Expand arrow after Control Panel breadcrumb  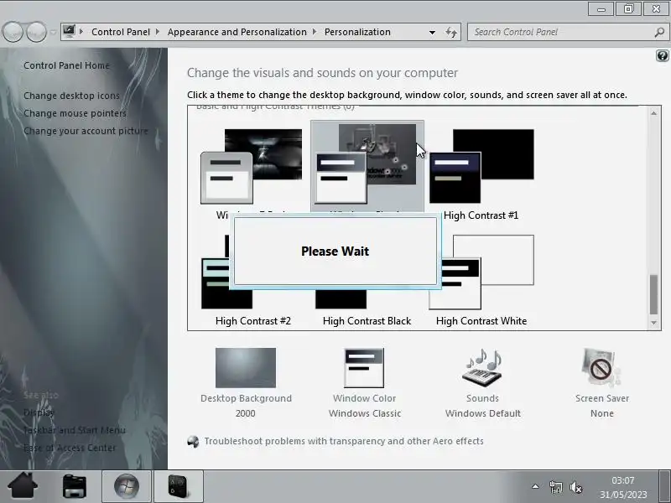(158, 32)
